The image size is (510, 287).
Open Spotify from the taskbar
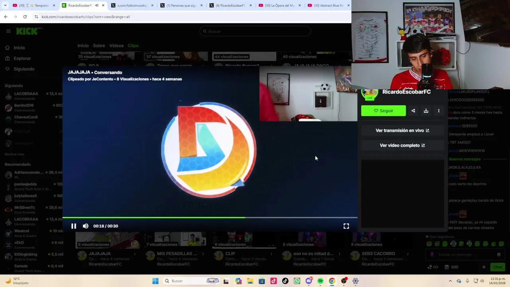point(320,281)
